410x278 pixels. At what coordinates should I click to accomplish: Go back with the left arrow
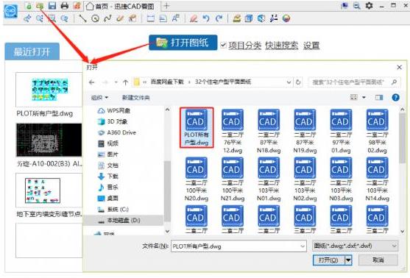(x=91, y=82)
